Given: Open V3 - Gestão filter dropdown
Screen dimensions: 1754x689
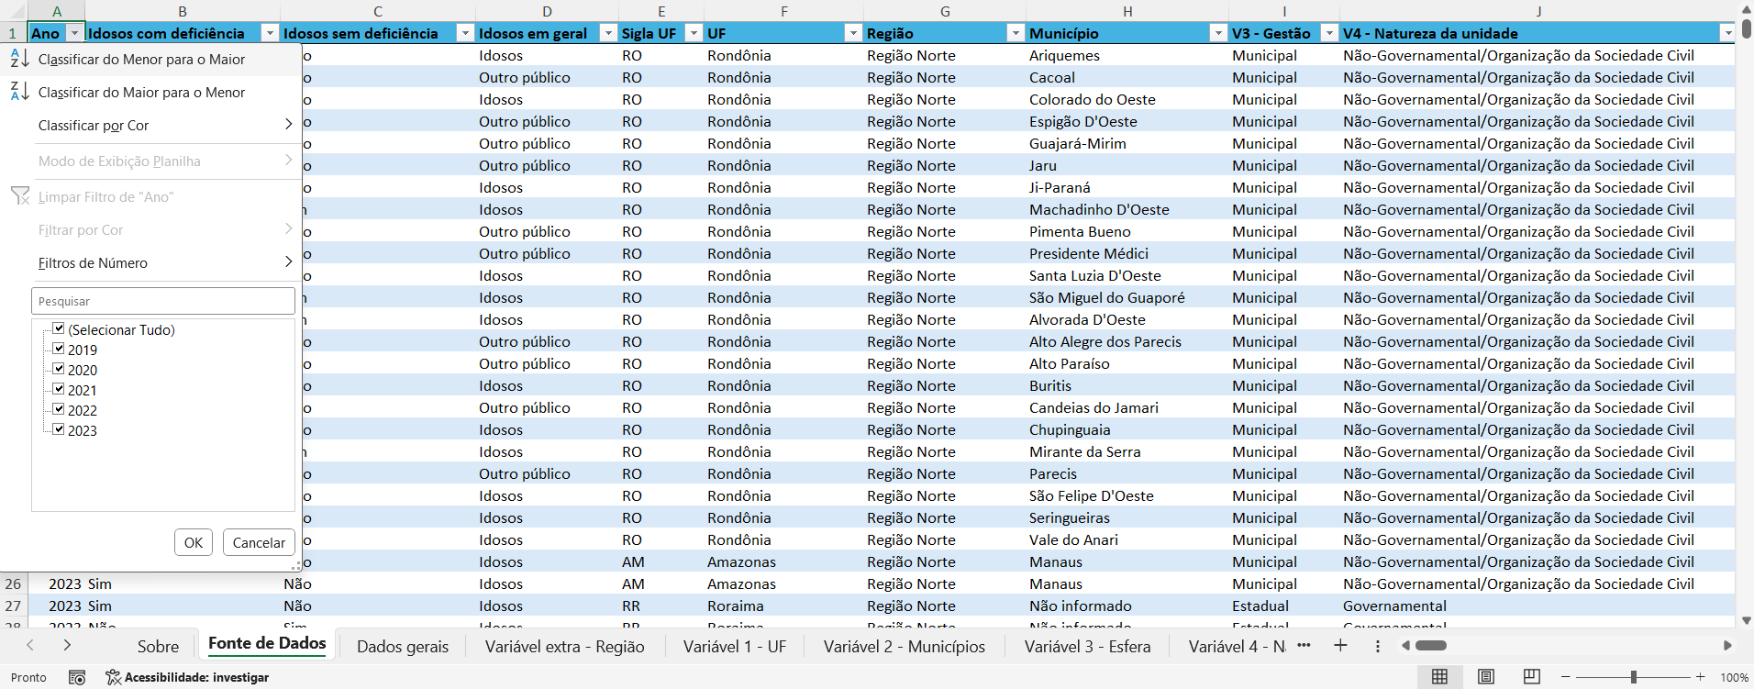Looking at the screenshot, I should [1329, 33].
